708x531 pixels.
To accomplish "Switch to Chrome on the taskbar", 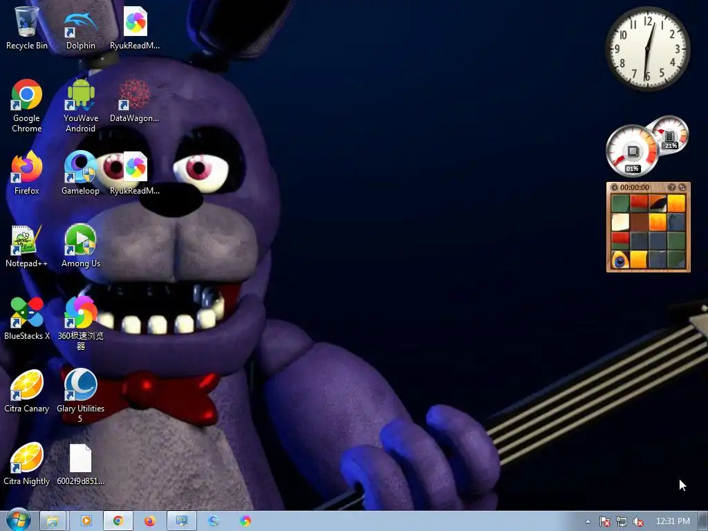I will (118, 521).
